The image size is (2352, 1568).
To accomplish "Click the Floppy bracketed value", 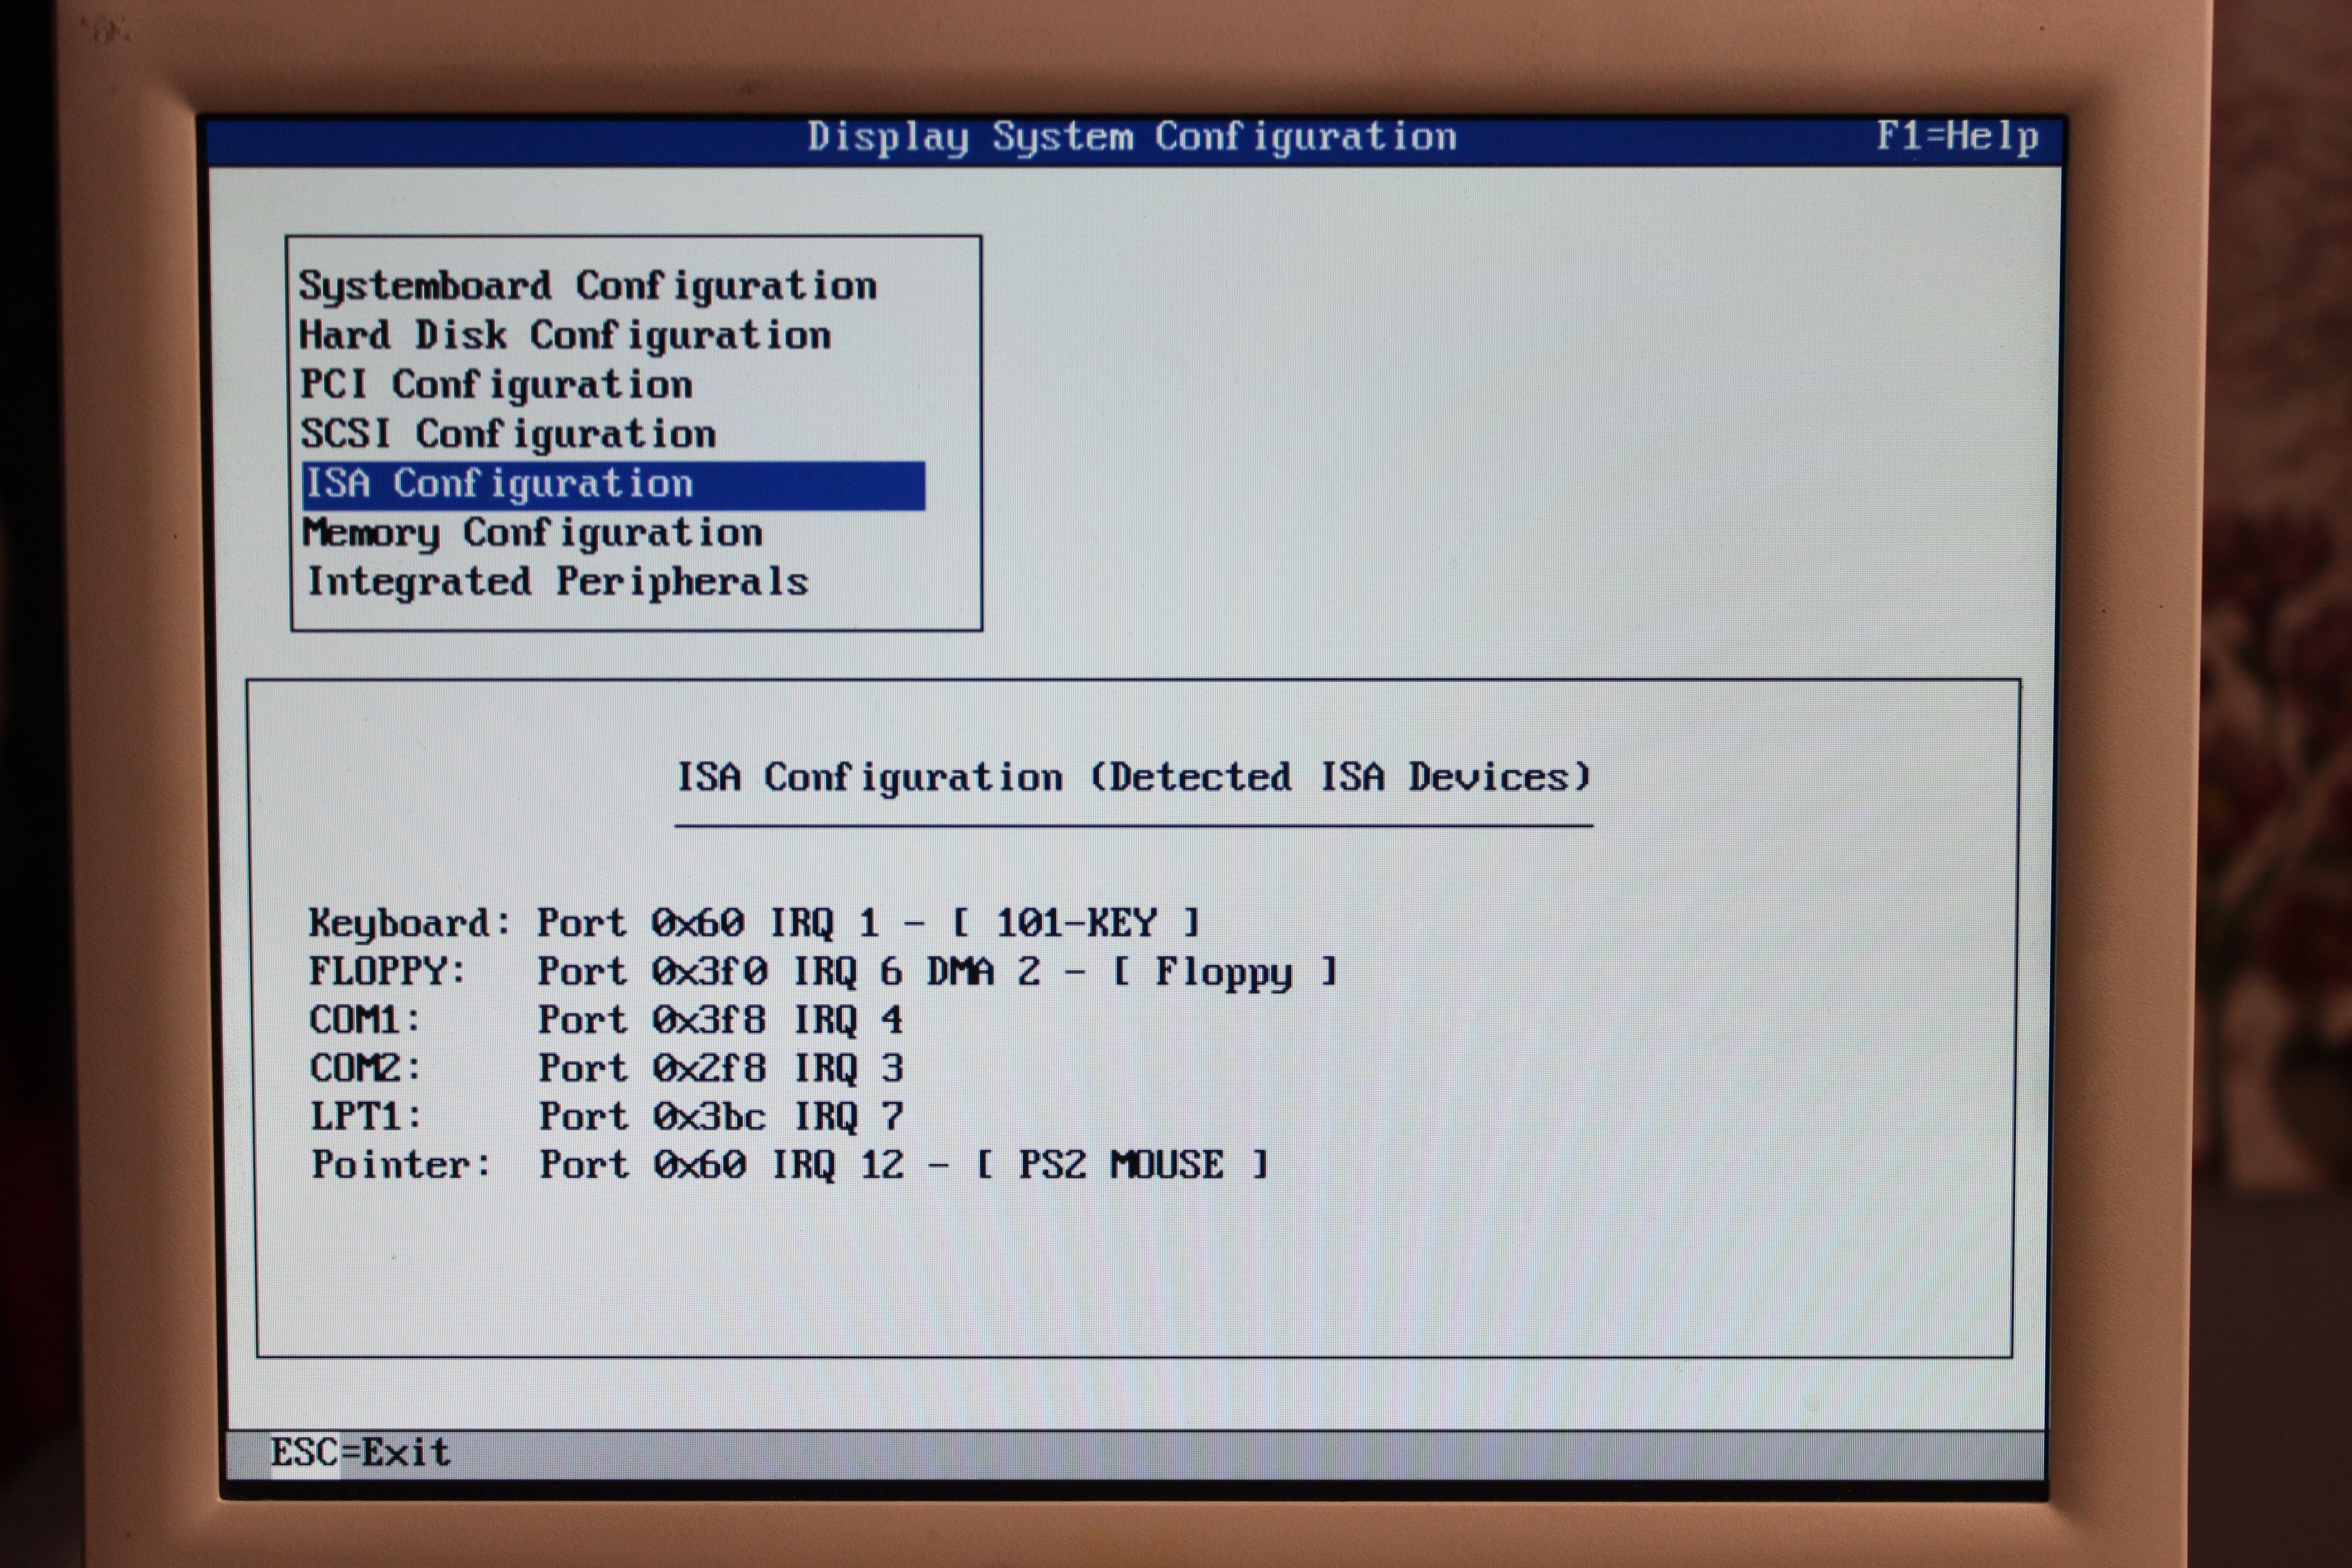I will tap(1223, 972).
